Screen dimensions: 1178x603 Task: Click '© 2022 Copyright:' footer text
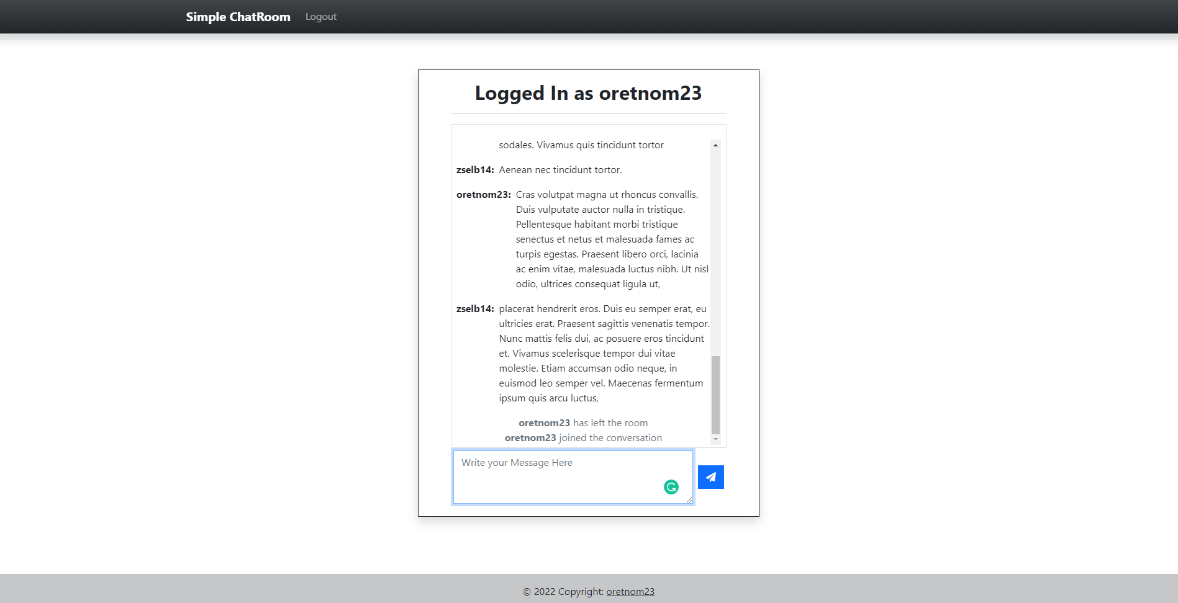click(563, 592)
